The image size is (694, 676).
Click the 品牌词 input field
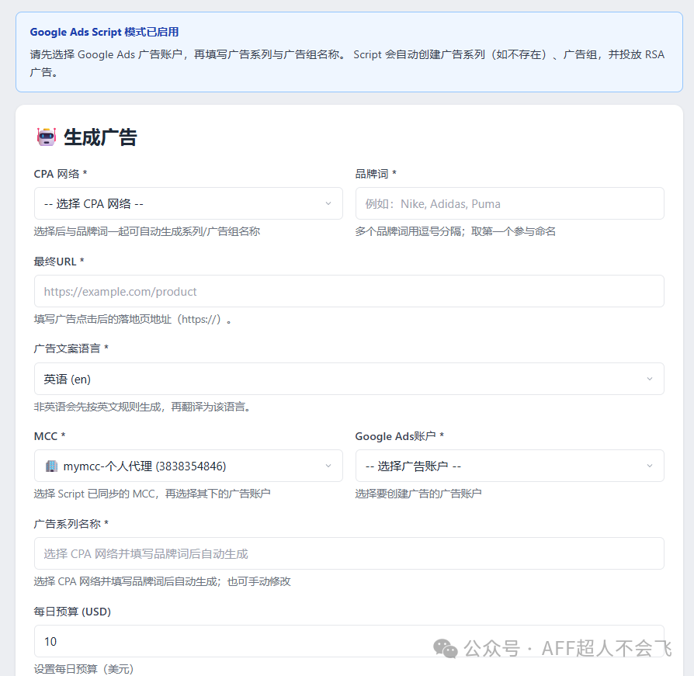click(510, 203)
